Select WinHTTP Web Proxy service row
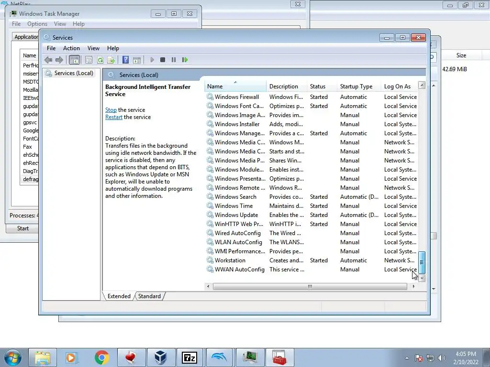The height and width of the screenshot is (367, 490). tap(312, 224)
